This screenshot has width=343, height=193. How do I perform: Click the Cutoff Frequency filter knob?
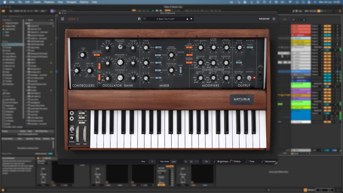tap(201, 48)
